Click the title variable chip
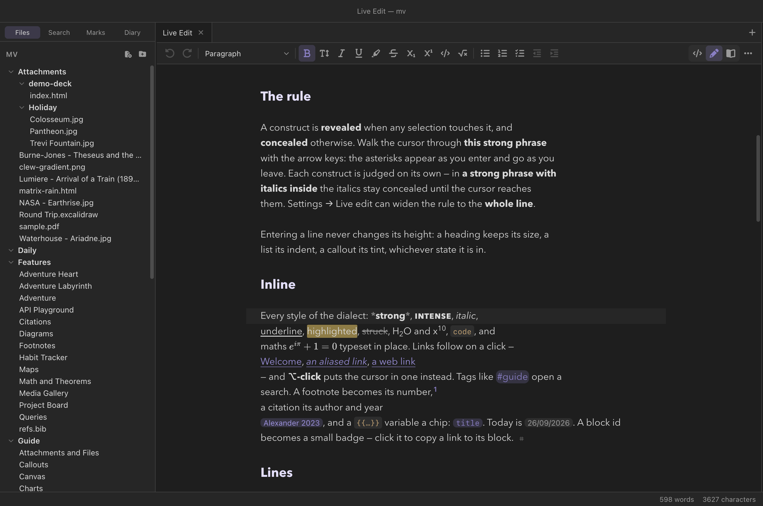 point(468,423)
